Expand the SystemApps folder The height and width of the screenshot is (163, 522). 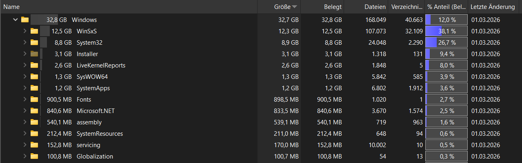24,88
